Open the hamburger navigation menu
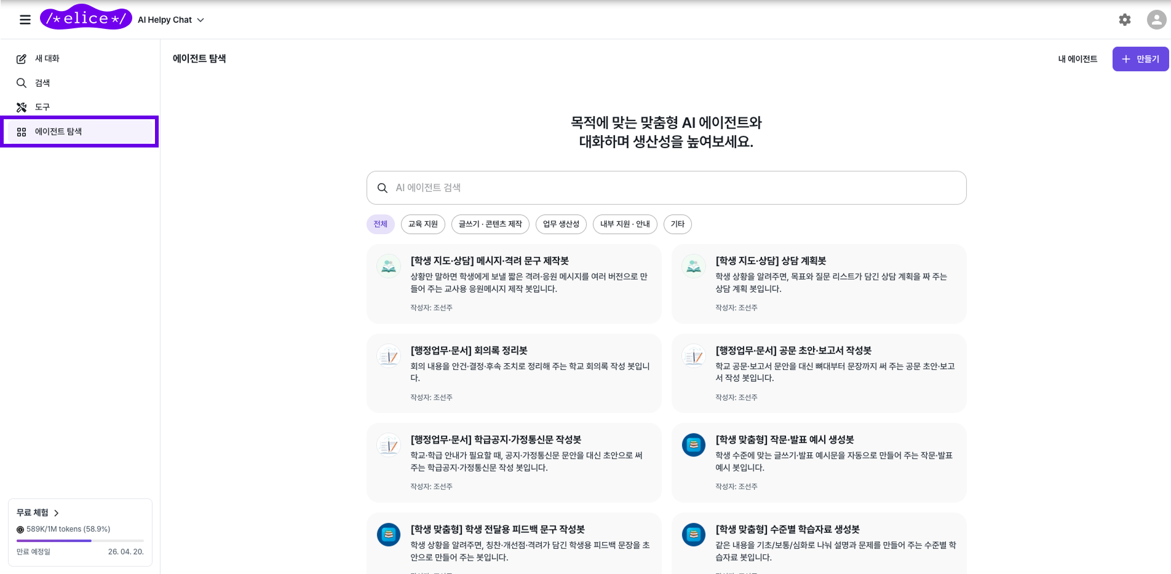The image size is (1171, 574). tap(25, 19)
